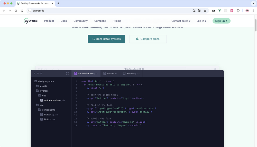Click the localhost:3000 URL in mock browser
Viewport: 257px width, 147px height.
click(x=134, y=69)
